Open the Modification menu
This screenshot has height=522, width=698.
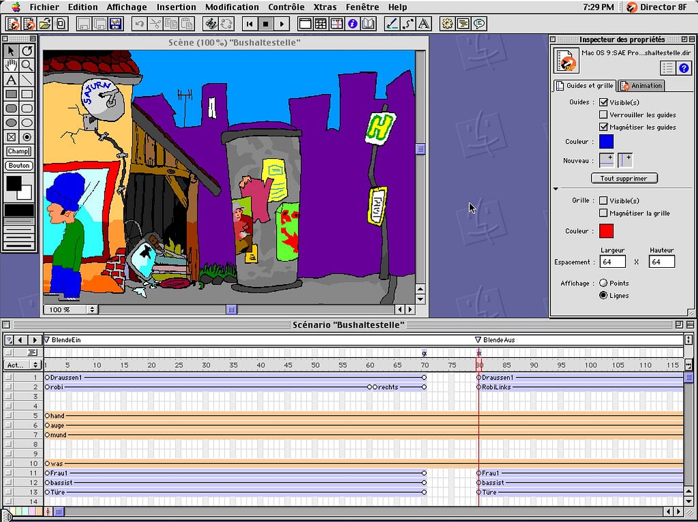pyautogui.click(x=232, y=7)
